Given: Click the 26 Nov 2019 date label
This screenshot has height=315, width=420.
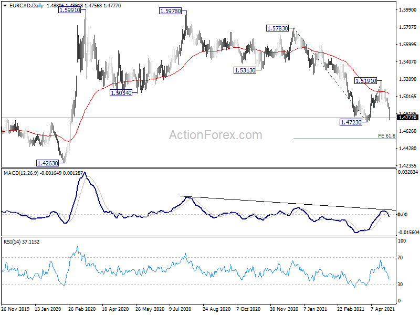Looking at the screenshot, I should pyautogui.click(x=16, y=309).
